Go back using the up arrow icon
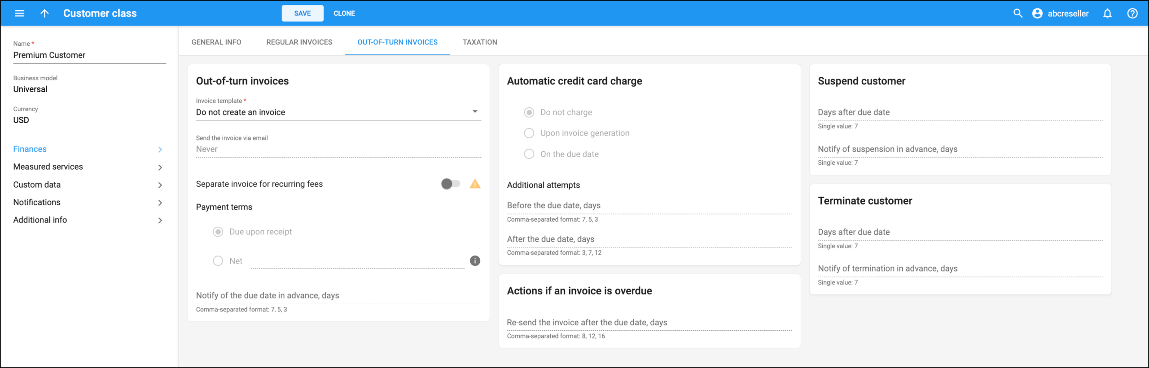 point(44,13)
